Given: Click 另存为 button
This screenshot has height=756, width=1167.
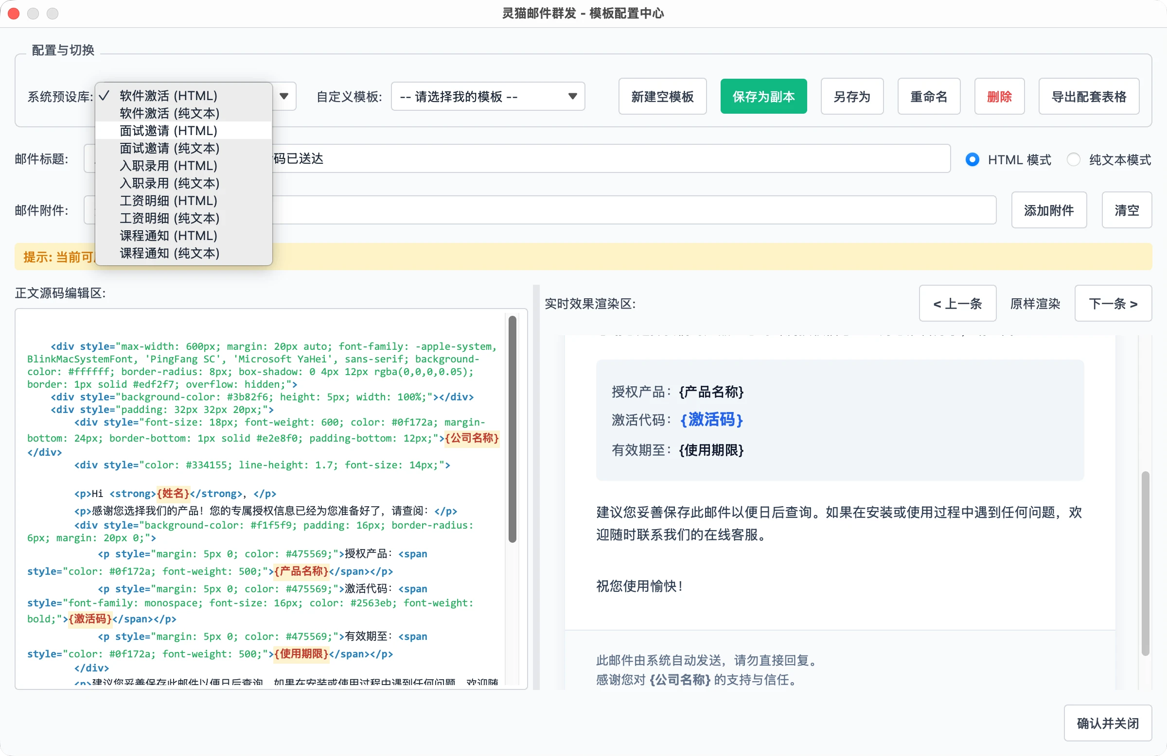Looking at the screenshot, I should pyautogui.click(x=852, y=97).
